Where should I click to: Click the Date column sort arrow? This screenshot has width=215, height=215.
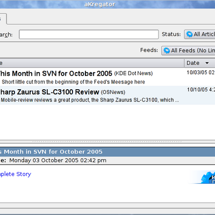tap(207, 63)
